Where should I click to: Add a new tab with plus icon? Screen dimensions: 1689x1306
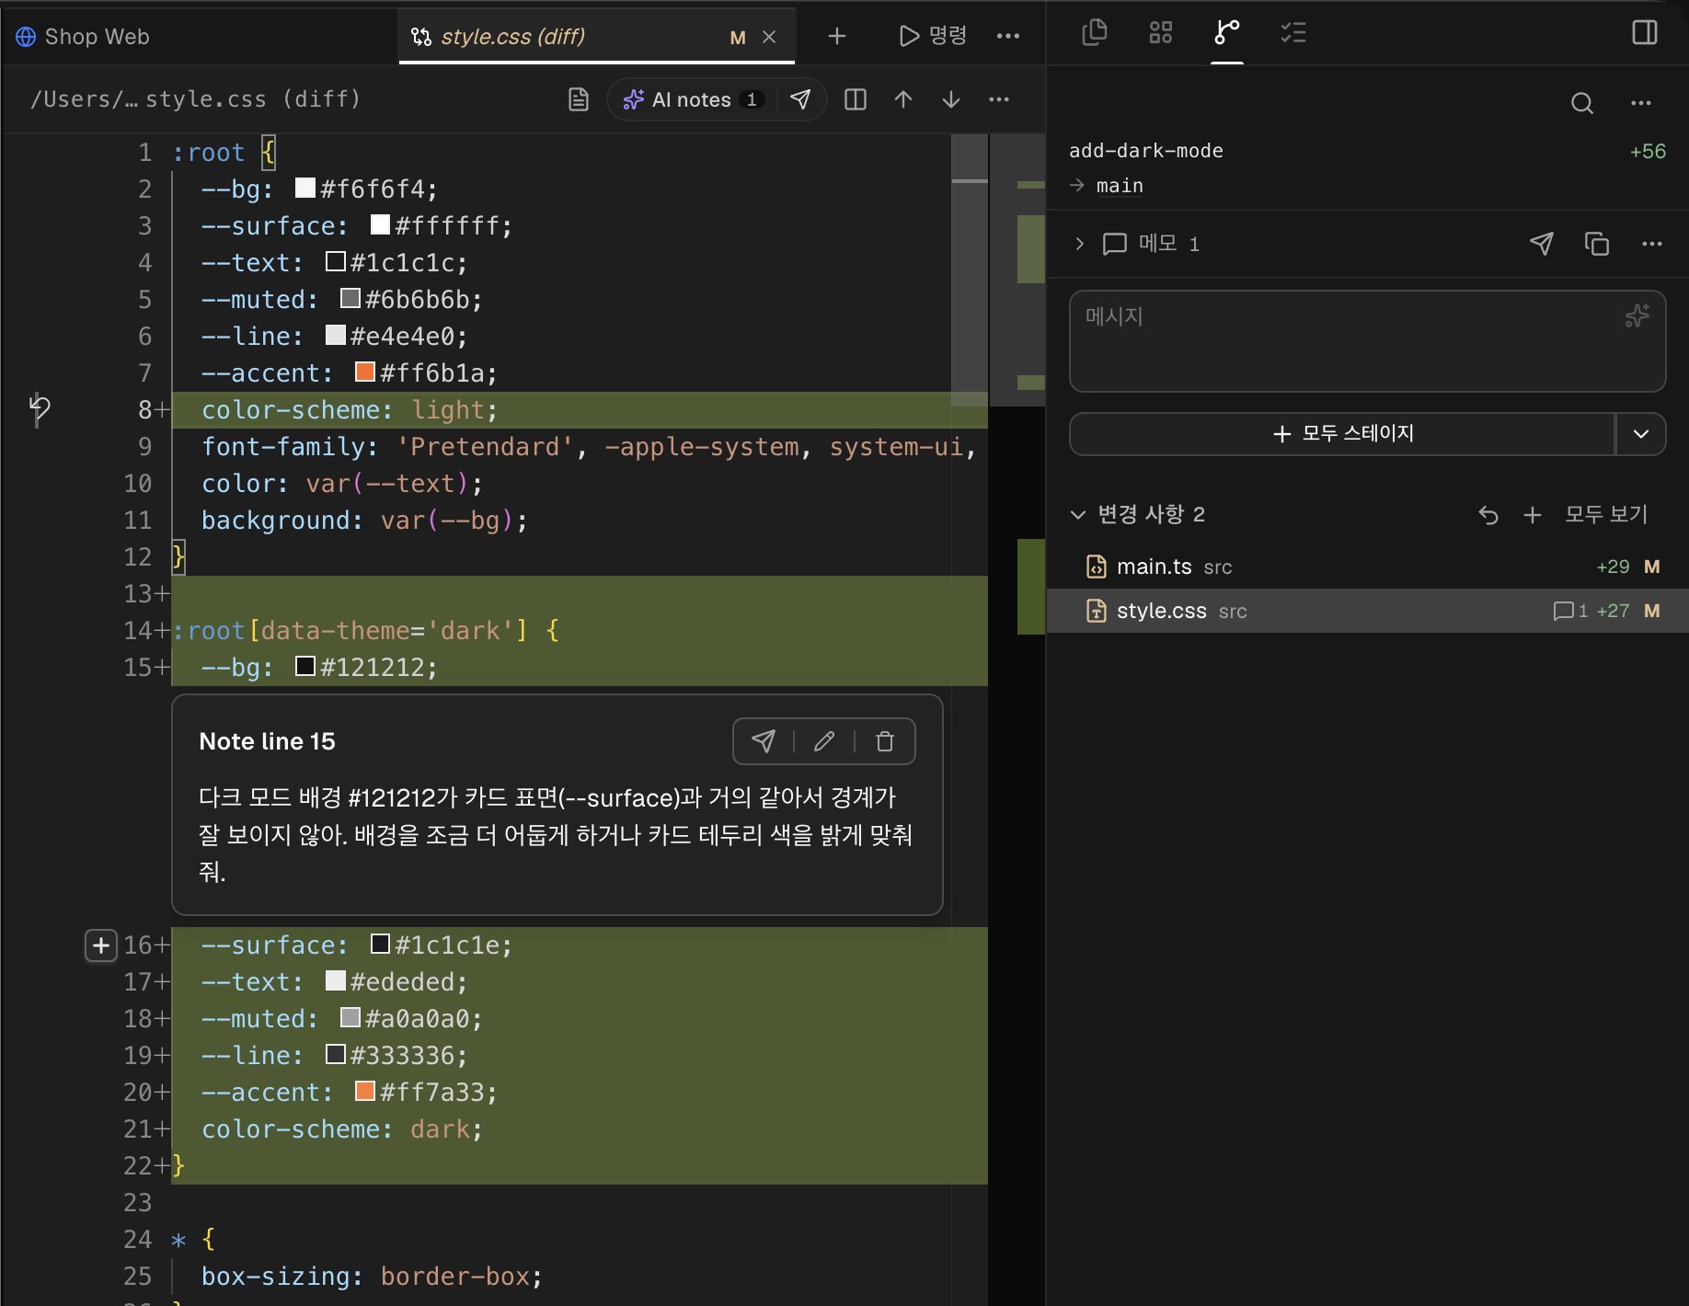(x=836, y=37)
